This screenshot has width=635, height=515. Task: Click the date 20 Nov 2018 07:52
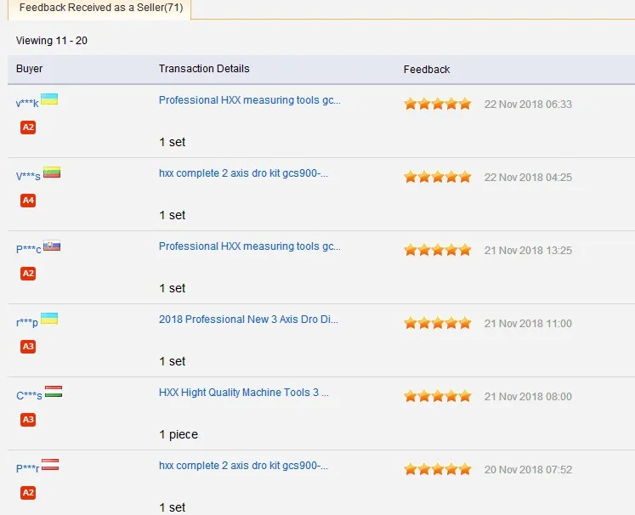[x=528, y=470]
